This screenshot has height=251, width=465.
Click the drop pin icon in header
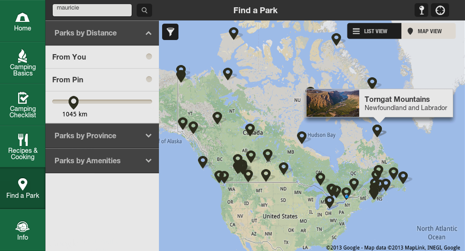[x=421, y=10]
